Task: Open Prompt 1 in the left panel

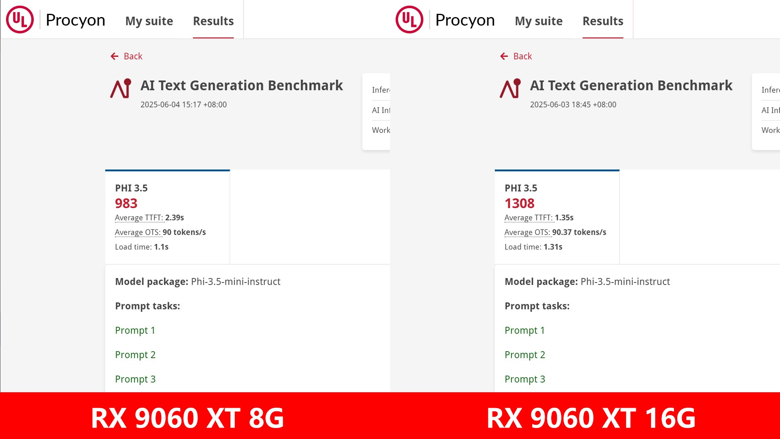Action: (135, 330)
